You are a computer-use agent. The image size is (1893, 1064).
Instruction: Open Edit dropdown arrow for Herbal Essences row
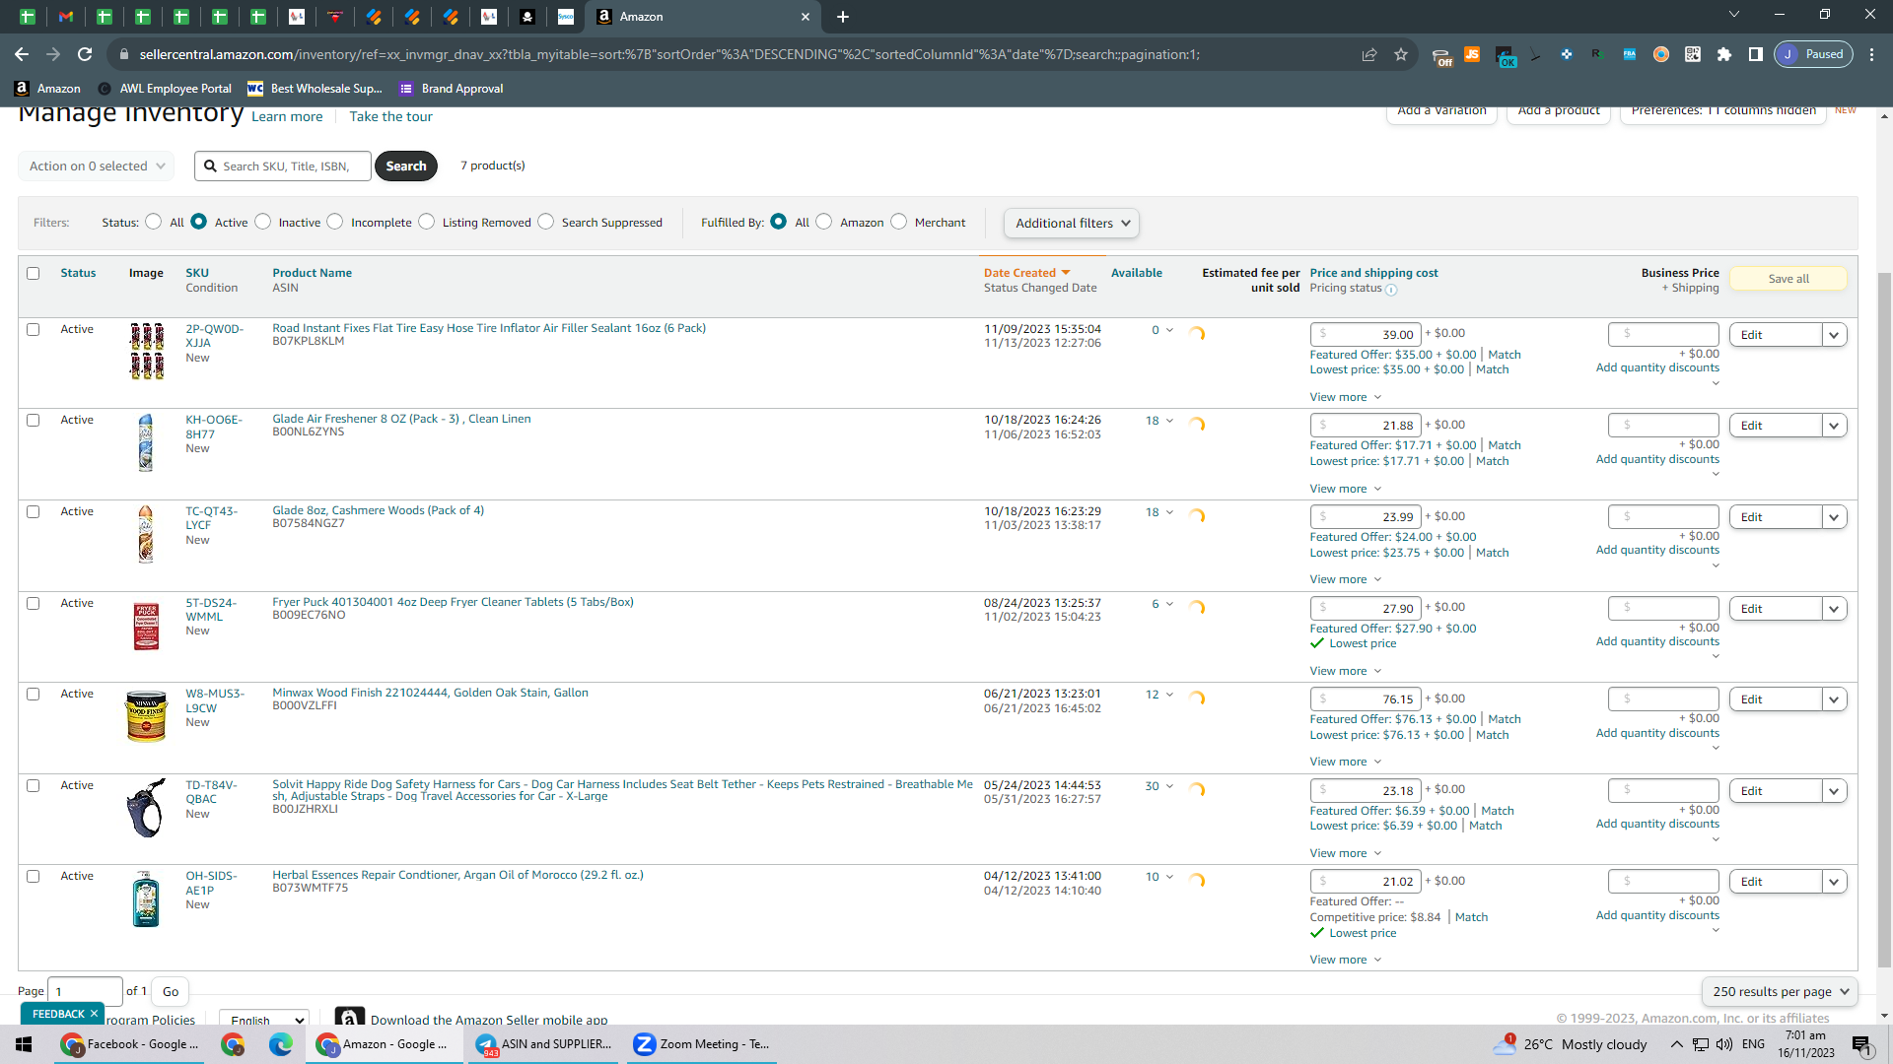coord(1834,882)
